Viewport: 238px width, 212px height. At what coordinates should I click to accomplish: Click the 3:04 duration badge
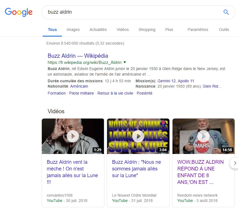pyautogui.click(x=163, y=150)
